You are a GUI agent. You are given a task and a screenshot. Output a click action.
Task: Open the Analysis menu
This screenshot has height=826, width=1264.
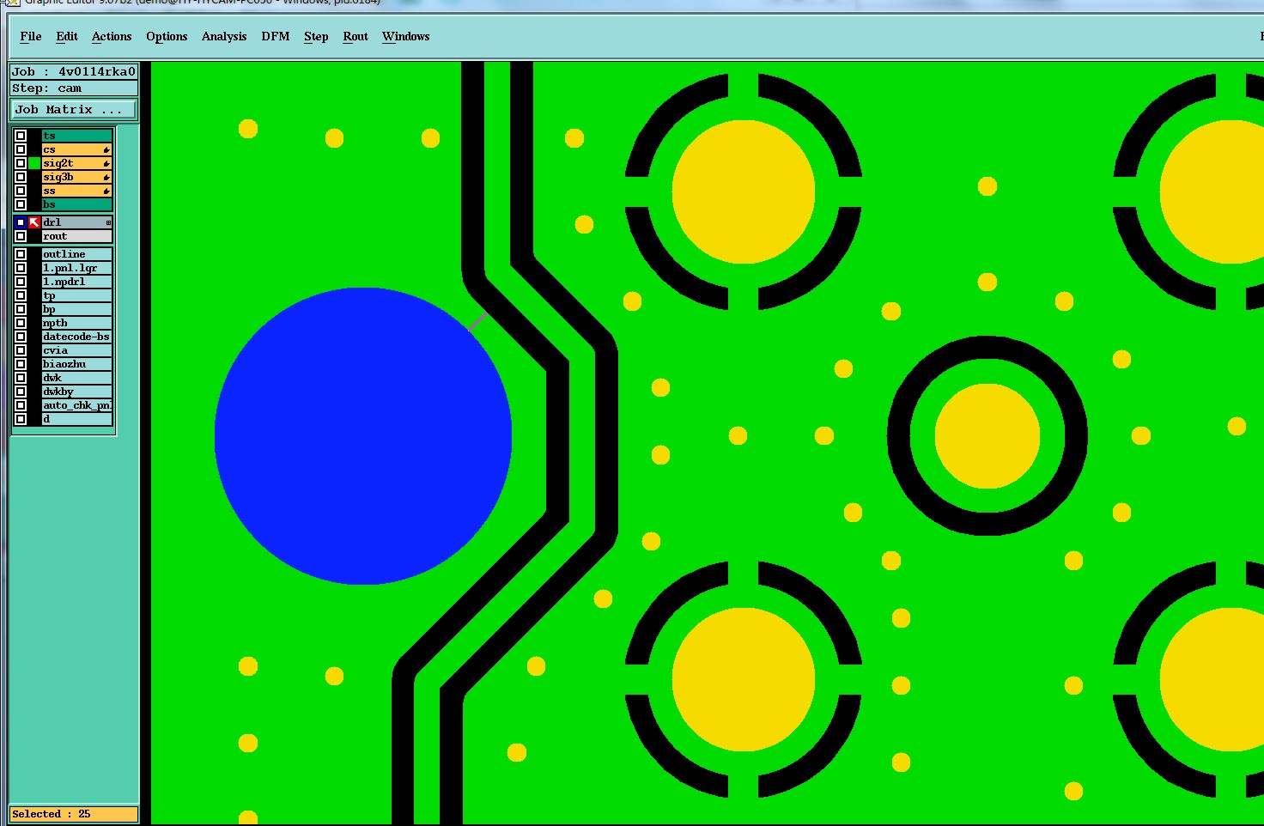tap(224, 36)
